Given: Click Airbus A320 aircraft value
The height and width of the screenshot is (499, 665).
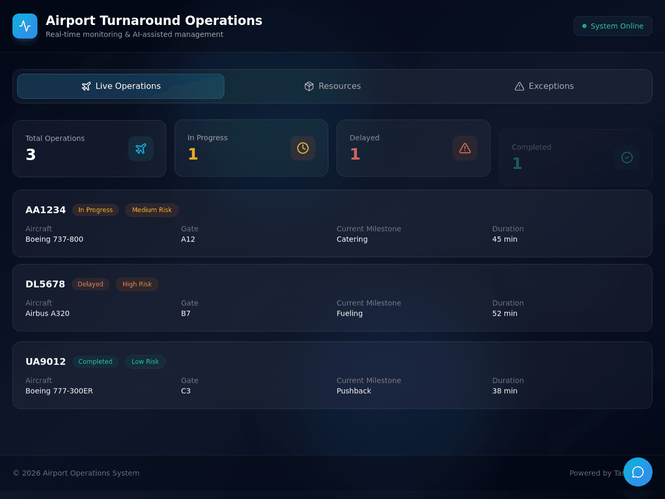Looking at the screenshot, I should pyautogui.click(x=47, y=313).
